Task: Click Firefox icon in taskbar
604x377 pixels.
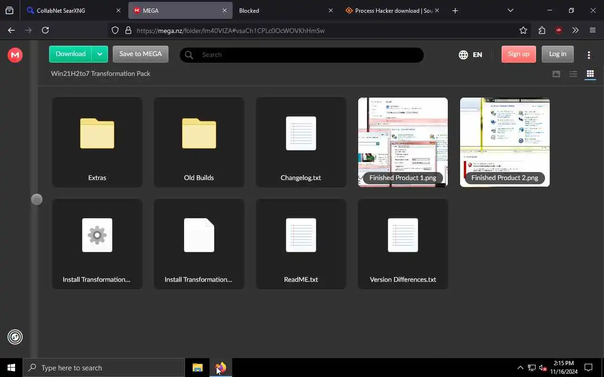Action: pyautogui.click(x=221, y=368)
